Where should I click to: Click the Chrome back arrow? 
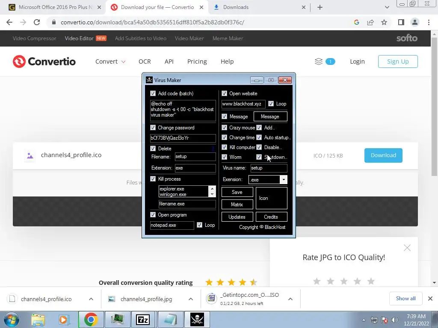pyautogui.click(x=9, y=22)
